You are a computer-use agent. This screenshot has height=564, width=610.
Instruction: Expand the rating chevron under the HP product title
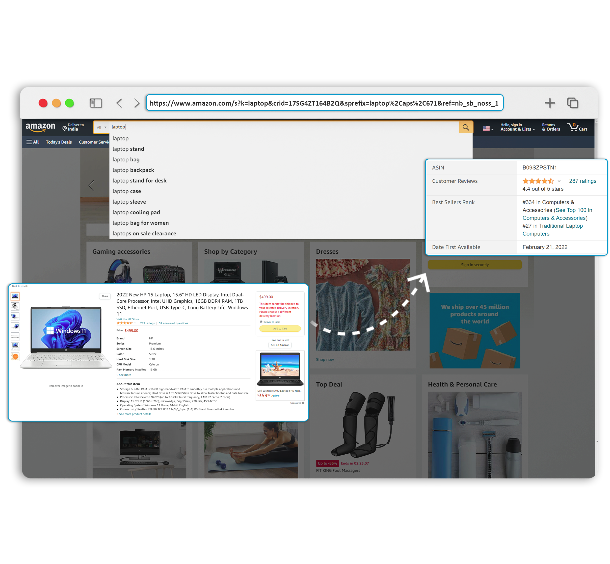click(x=135, y=323)
